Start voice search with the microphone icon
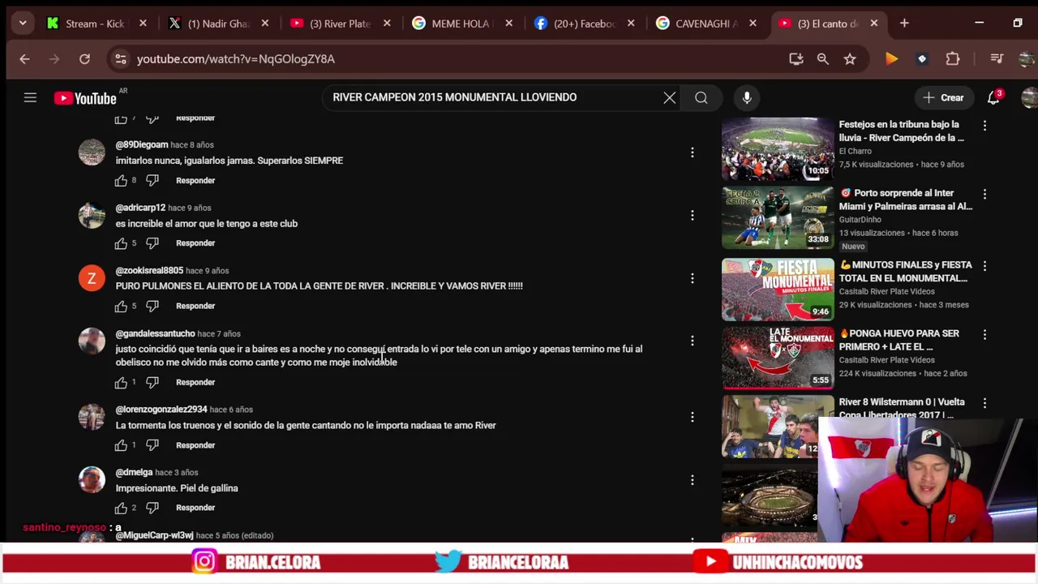The height and width of the screenshot is (584, 1038). click(747, 98)
